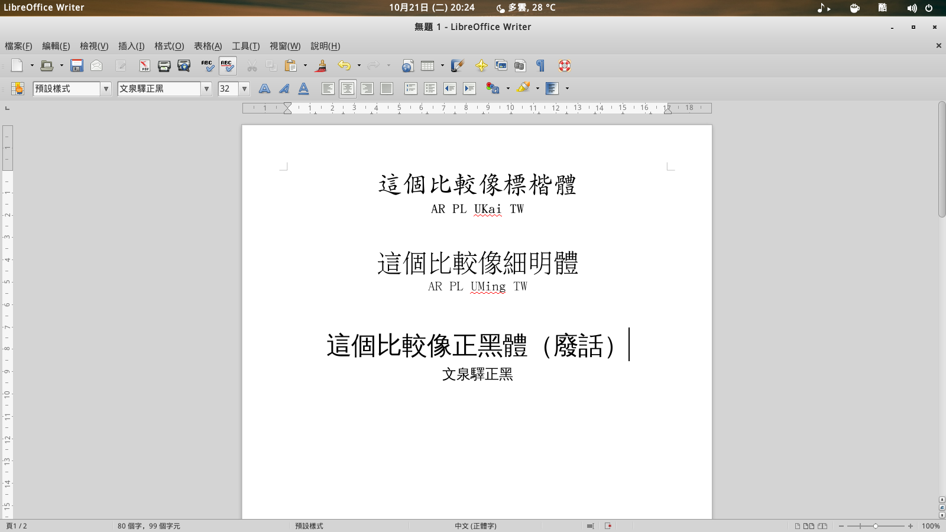This screenshot has width=946, height=532.
Task: Click the 中文 (正體字) language status field
Action: pyautogui.click(x=475, y=526)
